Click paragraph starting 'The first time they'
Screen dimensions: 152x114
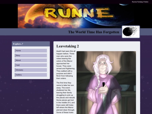(66, 98)
